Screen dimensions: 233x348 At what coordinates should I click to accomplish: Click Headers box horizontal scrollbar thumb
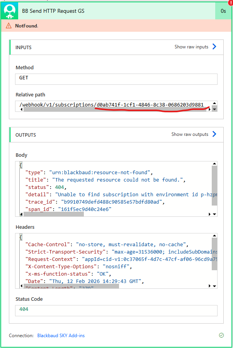click(x=71, y=286)
